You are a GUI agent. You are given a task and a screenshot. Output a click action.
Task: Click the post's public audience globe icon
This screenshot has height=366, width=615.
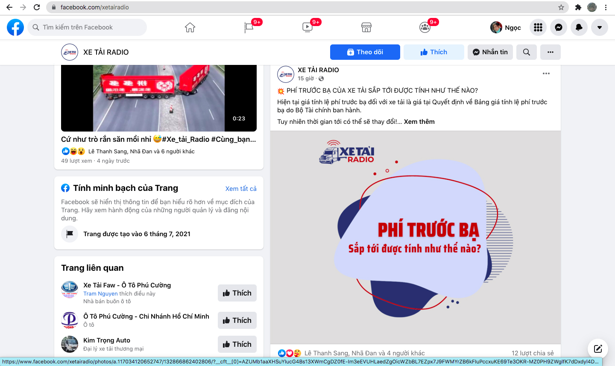321,79
